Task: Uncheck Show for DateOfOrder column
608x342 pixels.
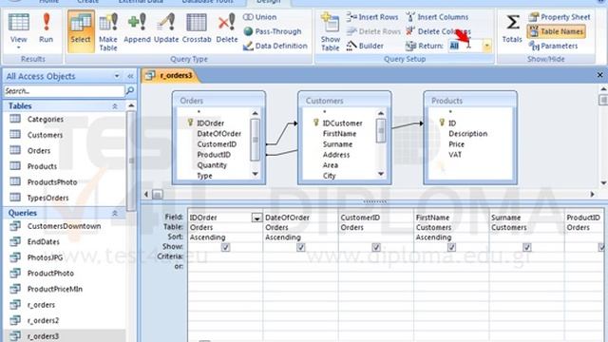Action: [301, 247]
